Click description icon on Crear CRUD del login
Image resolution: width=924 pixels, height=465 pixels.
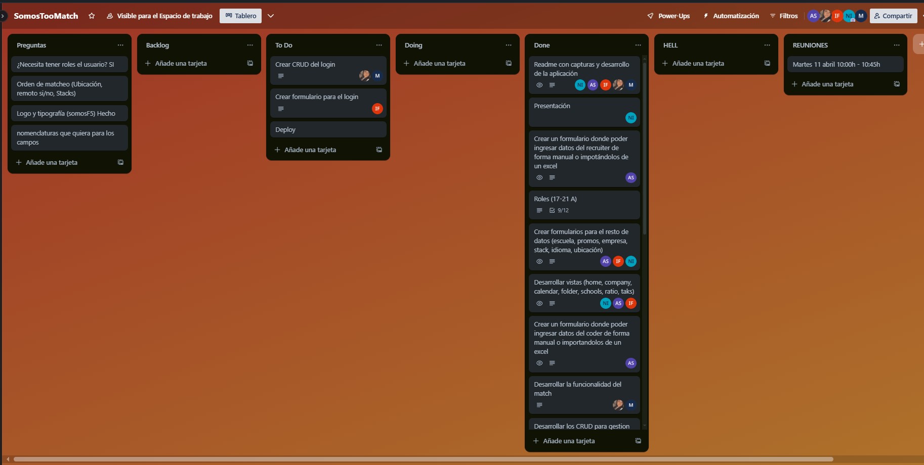click(281, 76)
